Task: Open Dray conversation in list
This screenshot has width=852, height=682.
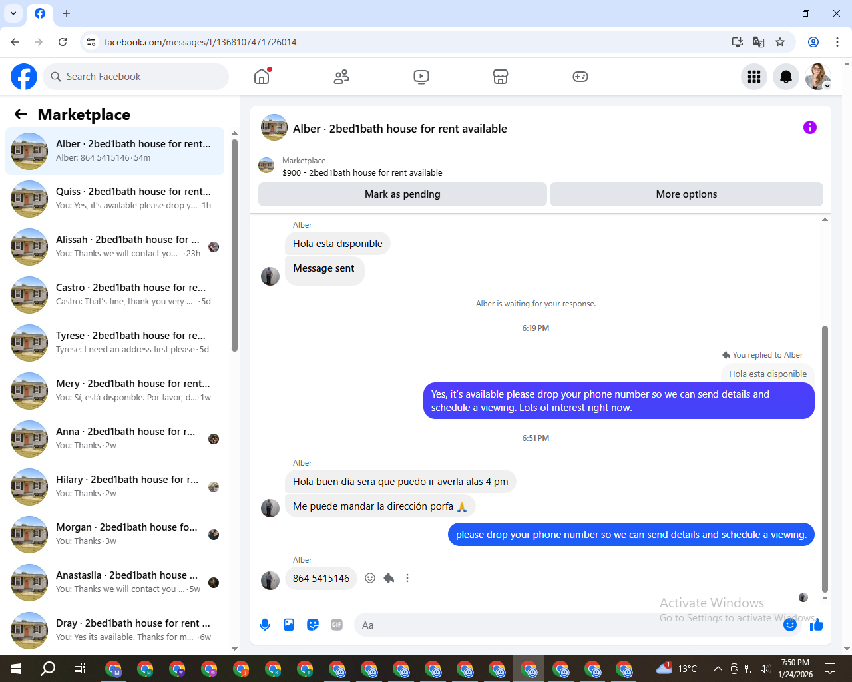Action: pyautogui.click(x=114, y=631)
